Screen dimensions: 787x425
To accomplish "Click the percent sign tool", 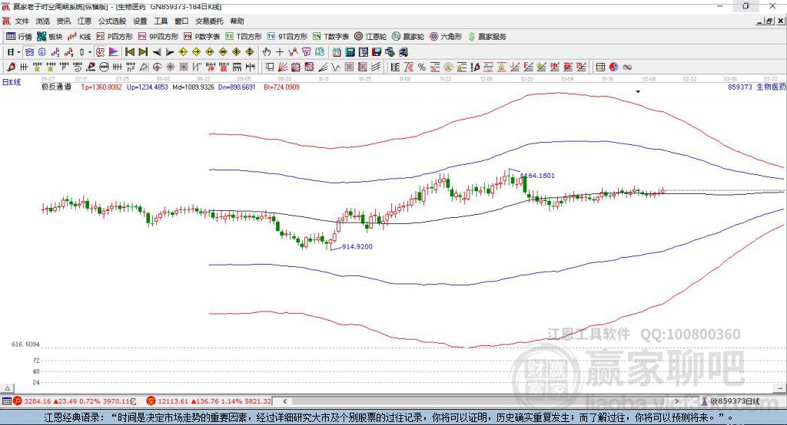I will (x=422, y=68).
